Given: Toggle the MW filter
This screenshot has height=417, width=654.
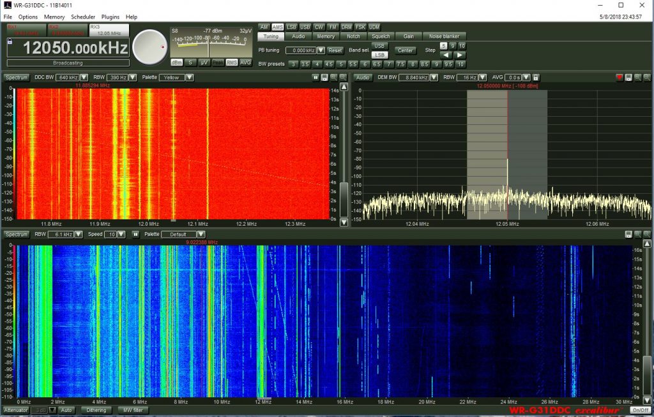Looking at the screenshot, I should (x=132, y=410).
